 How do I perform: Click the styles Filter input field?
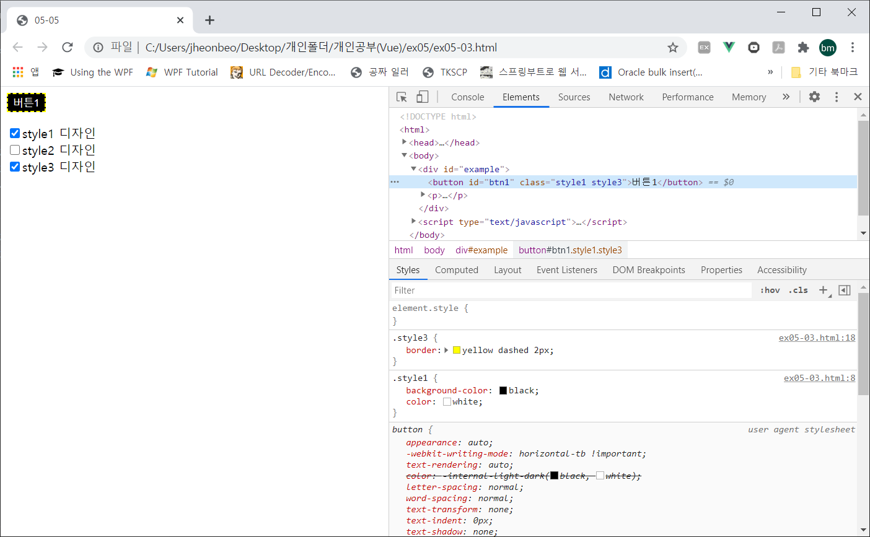point(571,290)
